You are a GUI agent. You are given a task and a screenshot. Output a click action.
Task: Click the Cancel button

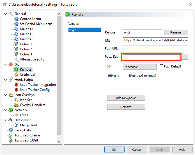137,149
